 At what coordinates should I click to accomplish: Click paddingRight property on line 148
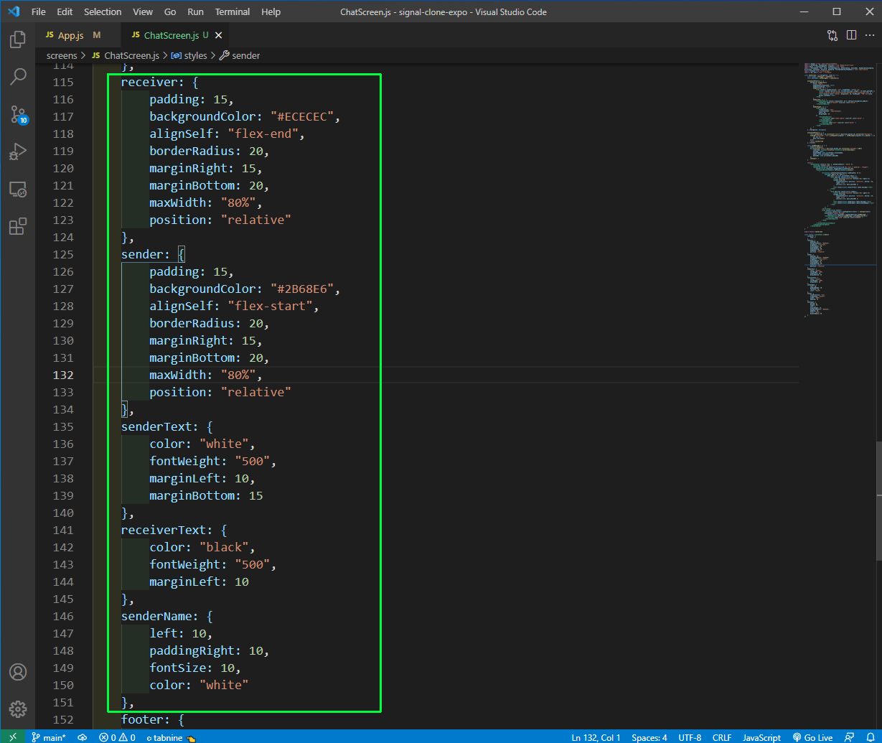pos(192,650)
